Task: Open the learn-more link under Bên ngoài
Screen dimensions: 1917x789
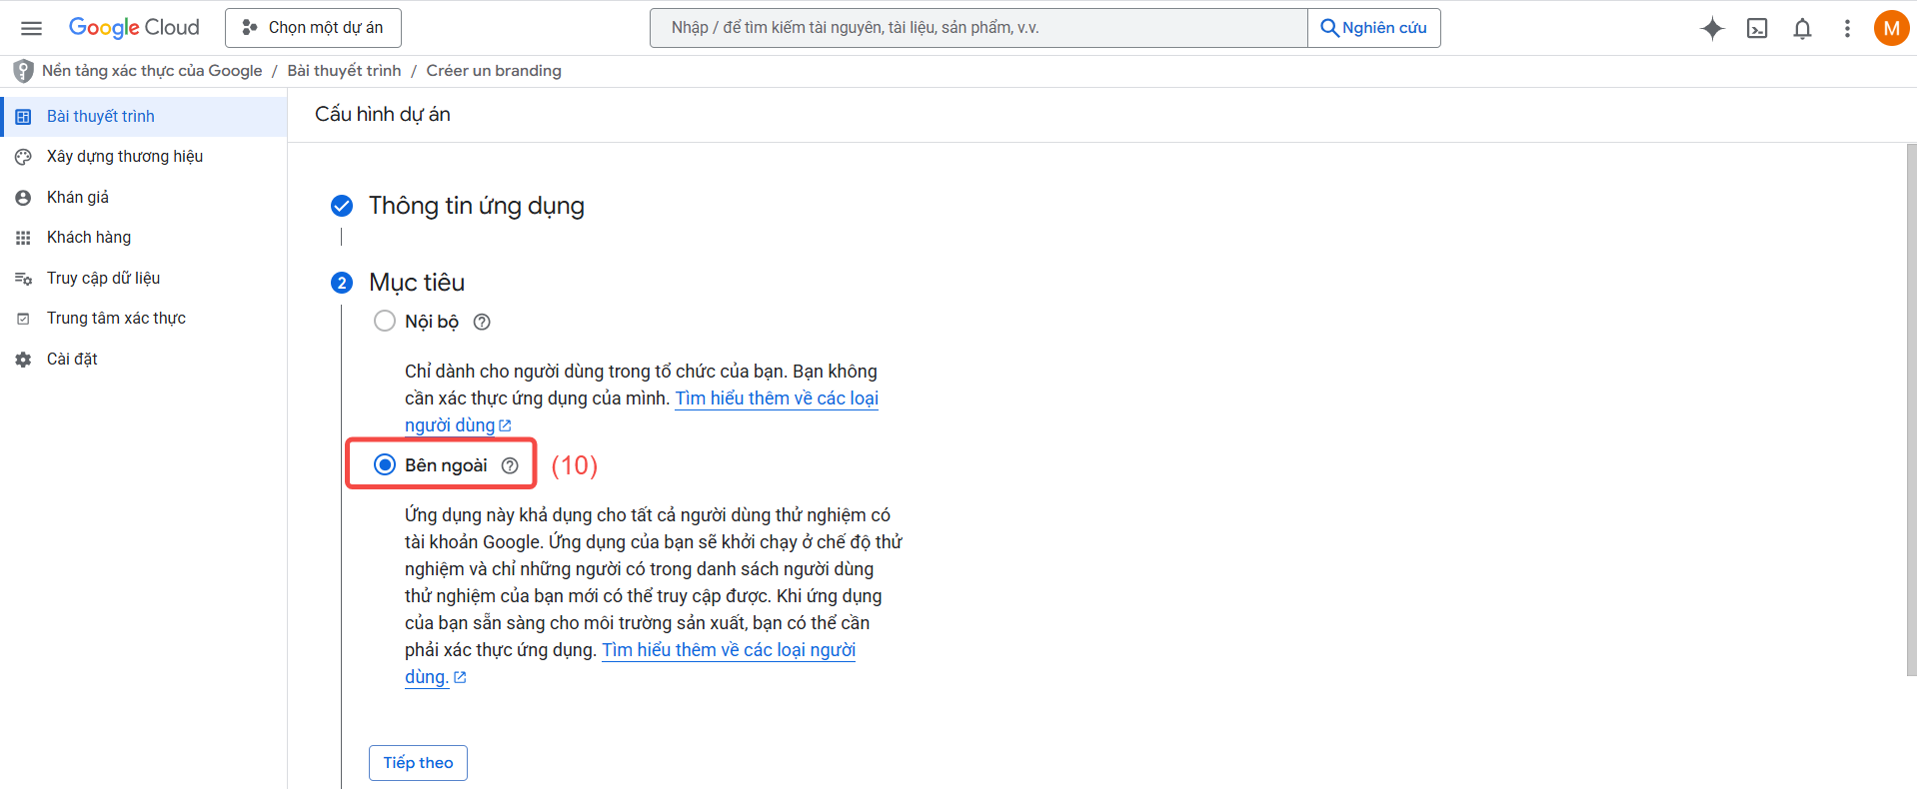Action: 729,650
